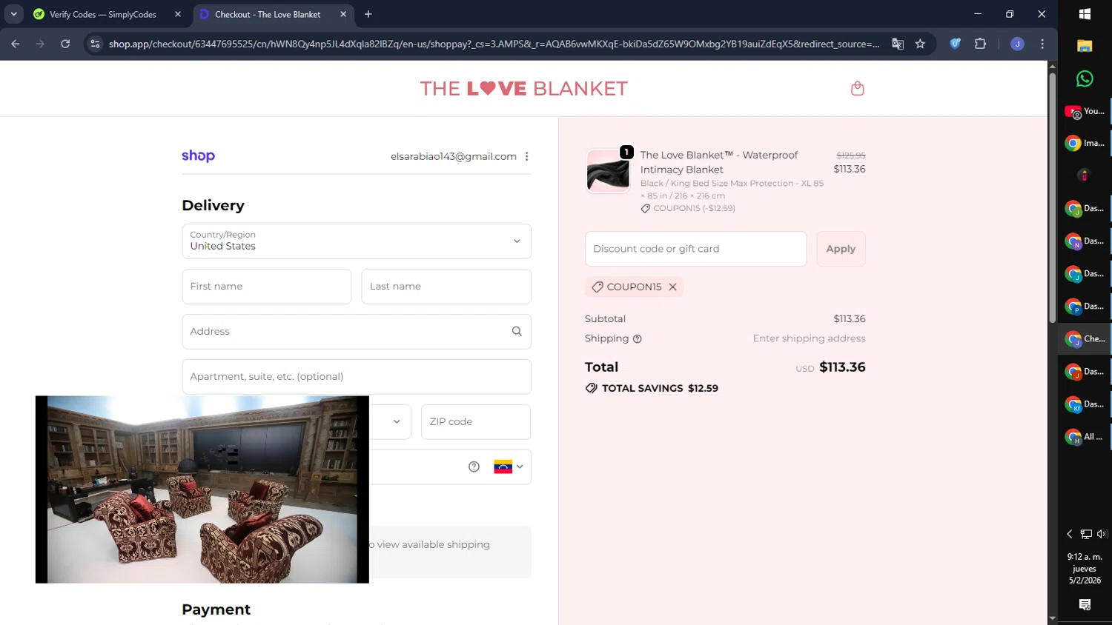
Task: Click the address search magnifier icon
Action: [x=517, y=331]
